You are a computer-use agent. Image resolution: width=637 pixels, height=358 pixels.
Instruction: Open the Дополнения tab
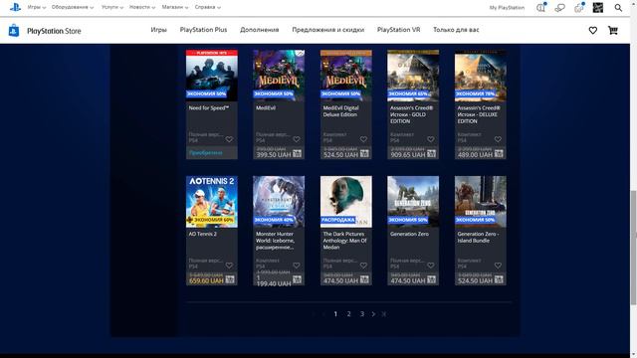[x=260, y=30]
